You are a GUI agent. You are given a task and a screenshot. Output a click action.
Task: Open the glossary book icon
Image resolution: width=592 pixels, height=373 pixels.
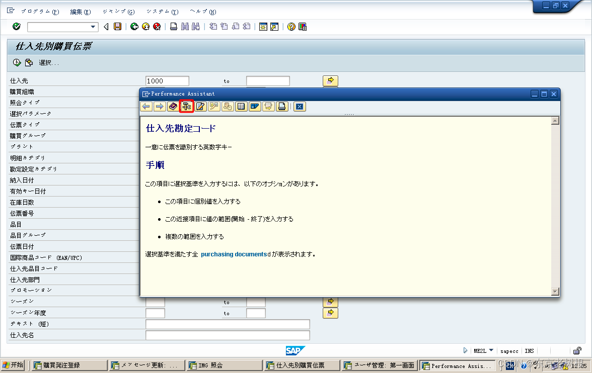(x=172, y=106)
